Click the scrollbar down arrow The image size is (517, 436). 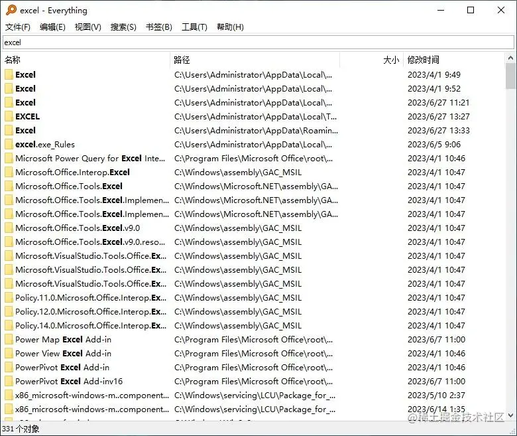point(510,415)
